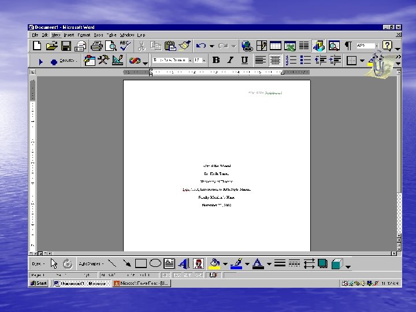The width and height of the screenshot is (416, 312).
Task: Open AutoShapes dropdown
Action: [91, 263]
